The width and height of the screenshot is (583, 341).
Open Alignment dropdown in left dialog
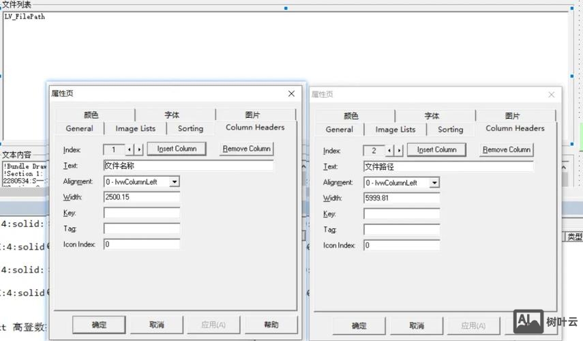pos(175,182)
